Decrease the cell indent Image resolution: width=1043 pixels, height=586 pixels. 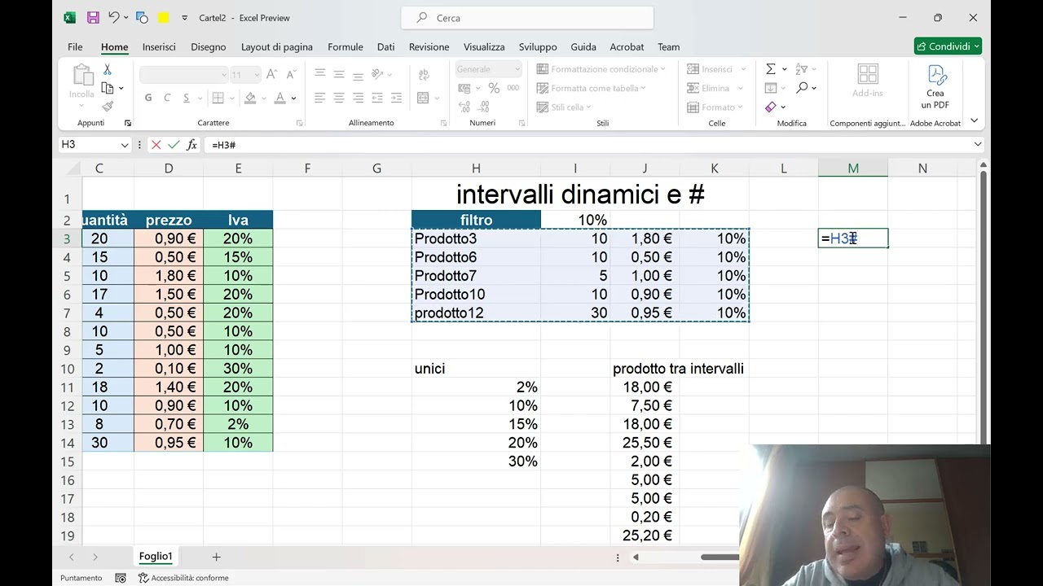[377, 98]
